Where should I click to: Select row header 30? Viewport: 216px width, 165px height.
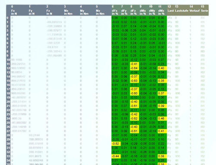point(8,143)
